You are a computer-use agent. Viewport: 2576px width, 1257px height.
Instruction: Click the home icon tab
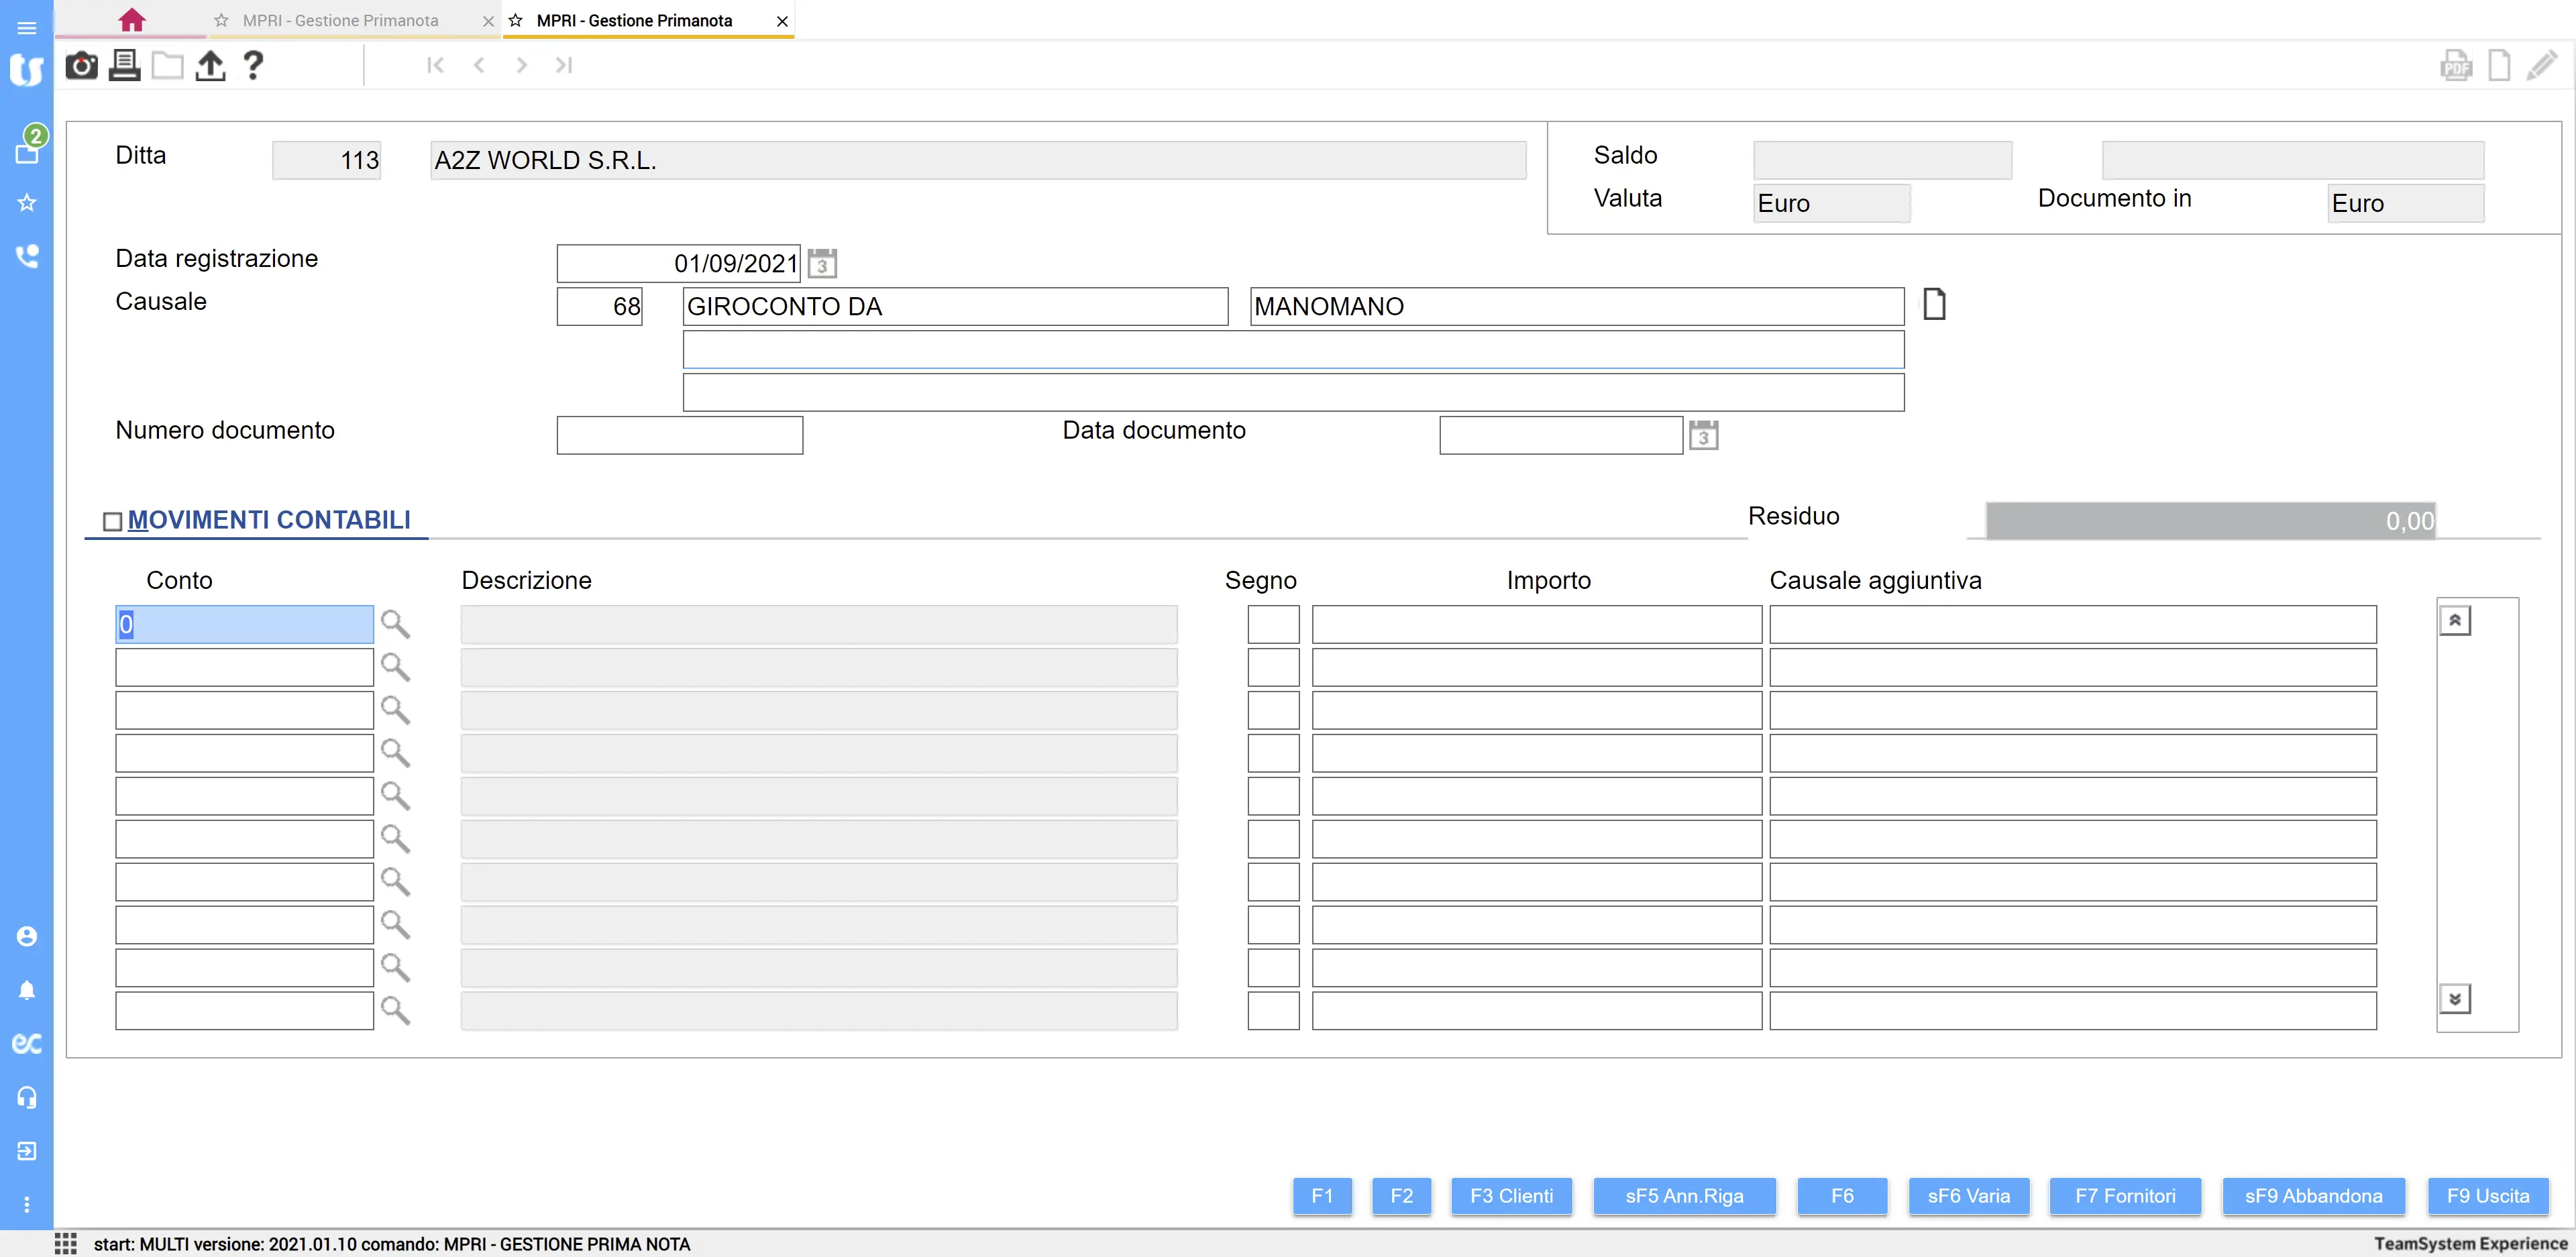point(131,20)
